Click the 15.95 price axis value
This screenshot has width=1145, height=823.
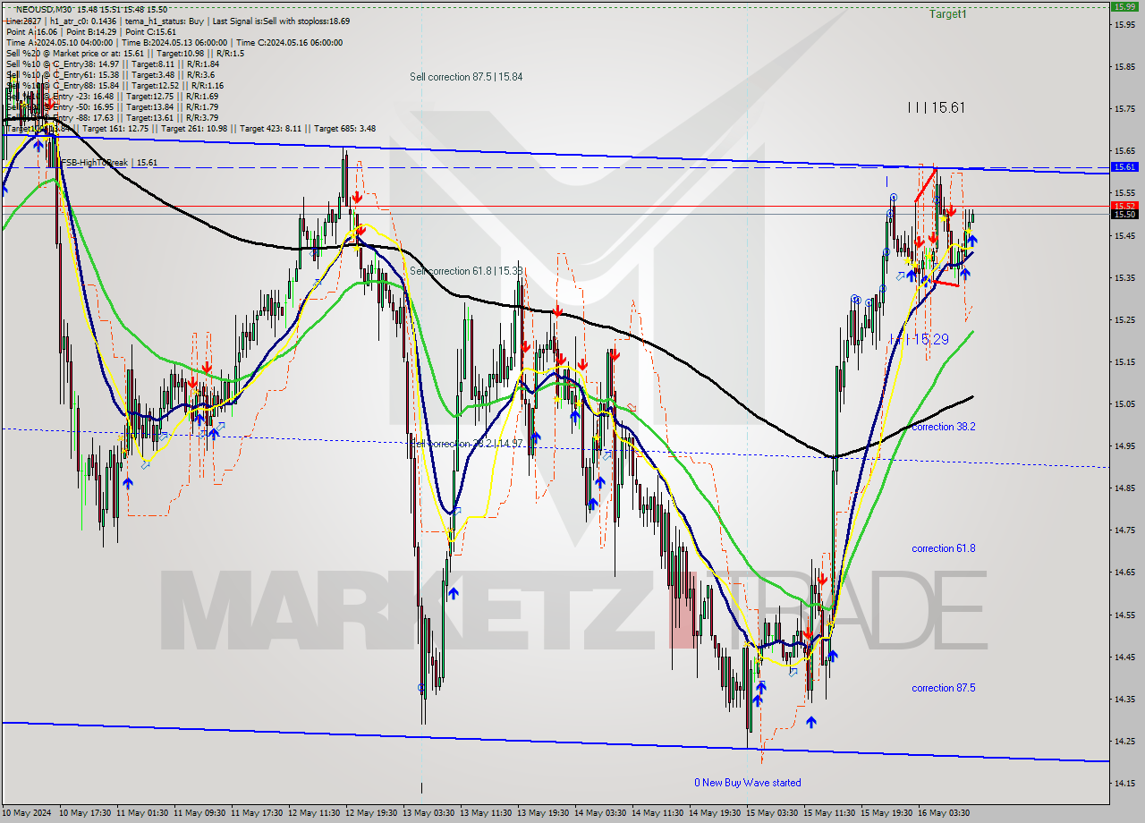point(1124,24)
